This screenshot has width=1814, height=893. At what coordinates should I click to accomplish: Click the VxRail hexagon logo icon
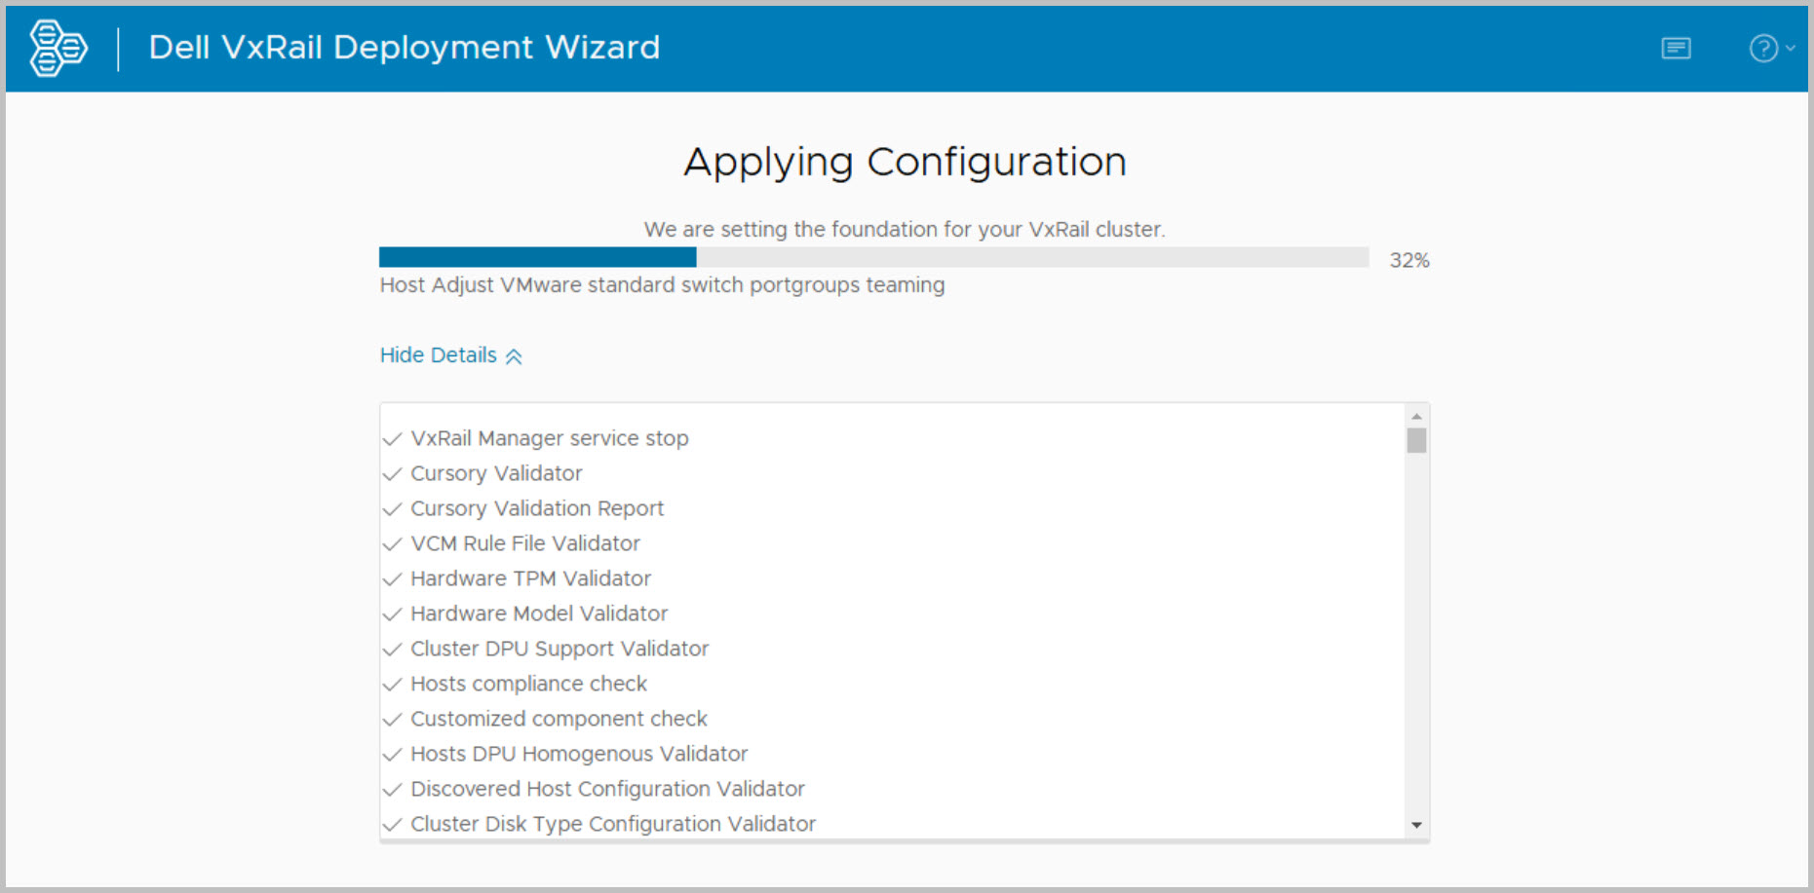pyautogui.click(x=58, y=48)
